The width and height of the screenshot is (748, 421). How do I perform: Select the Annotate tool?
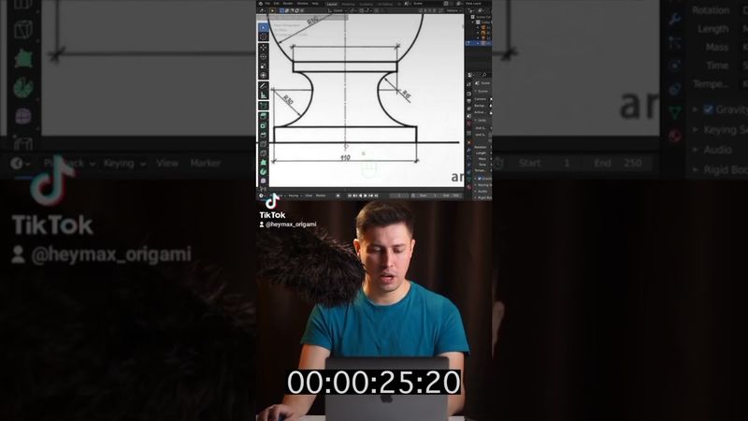click(264, 86)
